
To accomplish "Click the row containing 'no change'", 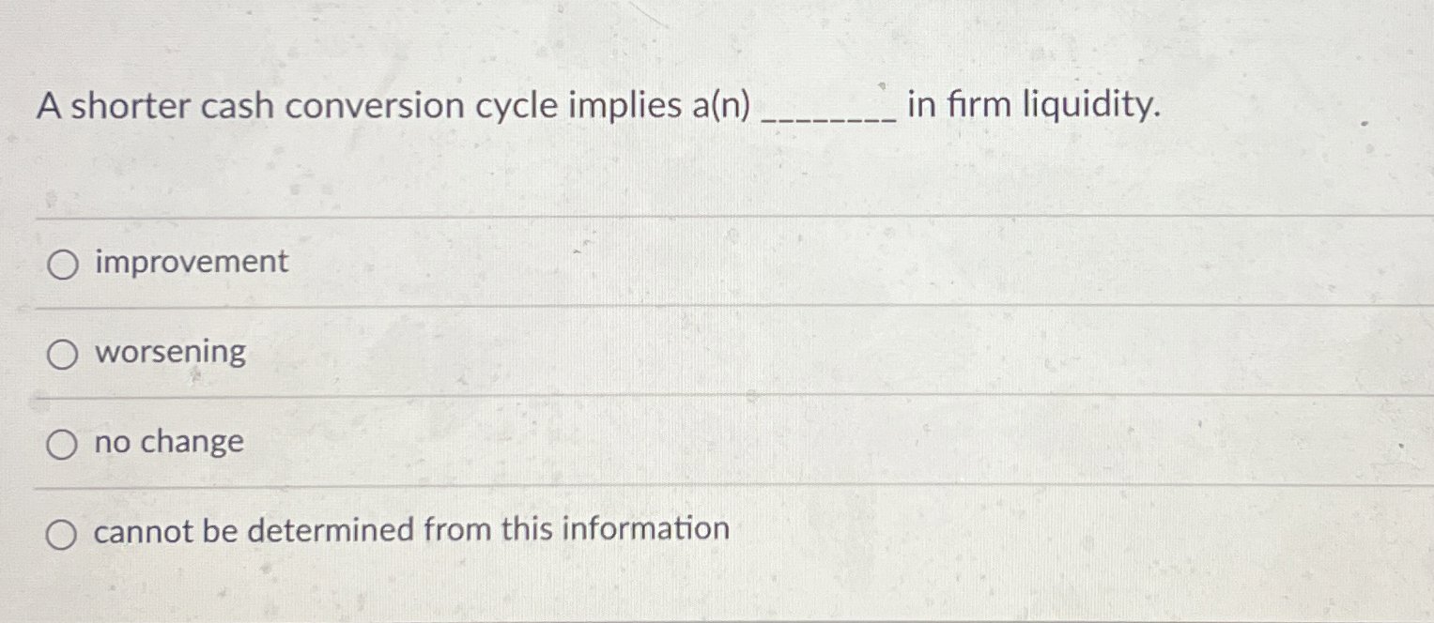I will 376,442.
